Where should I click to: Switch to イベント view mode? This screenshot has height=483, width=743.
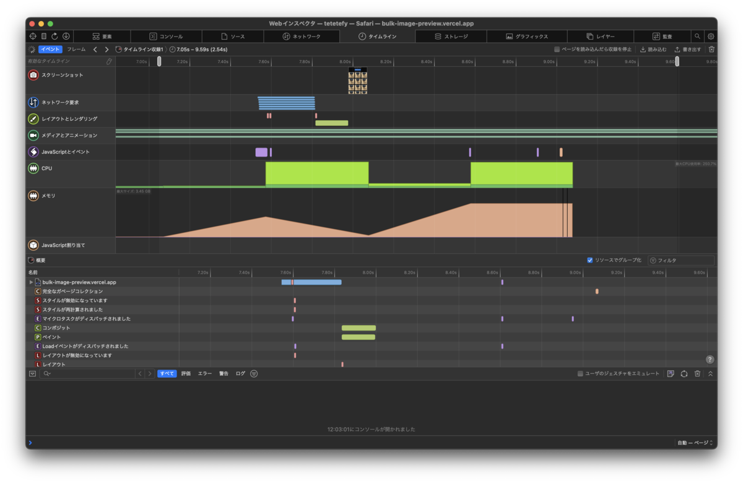(50, 49)
